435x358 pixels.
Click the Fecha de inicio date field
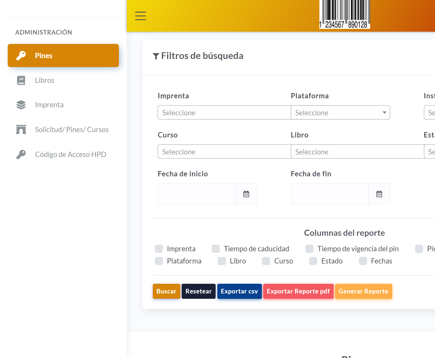pos(197,194)
